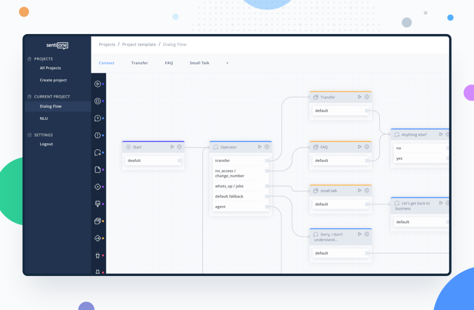Screen dimensions: 474x310
Task: Open small talk node settings gear
Action: [x=367, y=190]
